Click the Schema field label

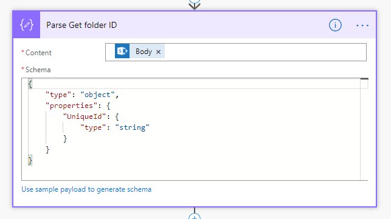click(38, 70)
